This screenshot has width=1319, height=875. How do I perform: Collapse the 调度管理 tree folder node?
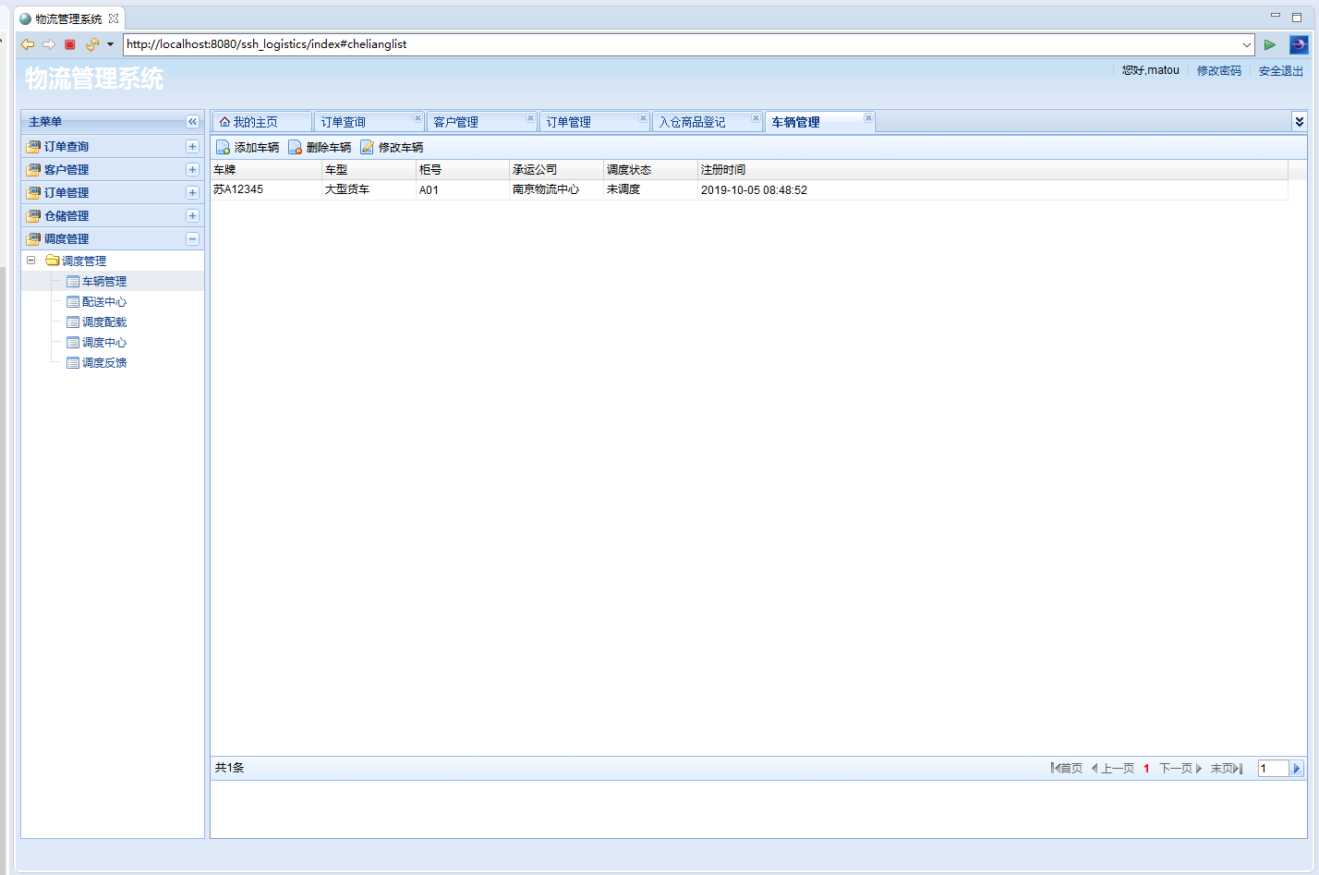click(31, 261)
